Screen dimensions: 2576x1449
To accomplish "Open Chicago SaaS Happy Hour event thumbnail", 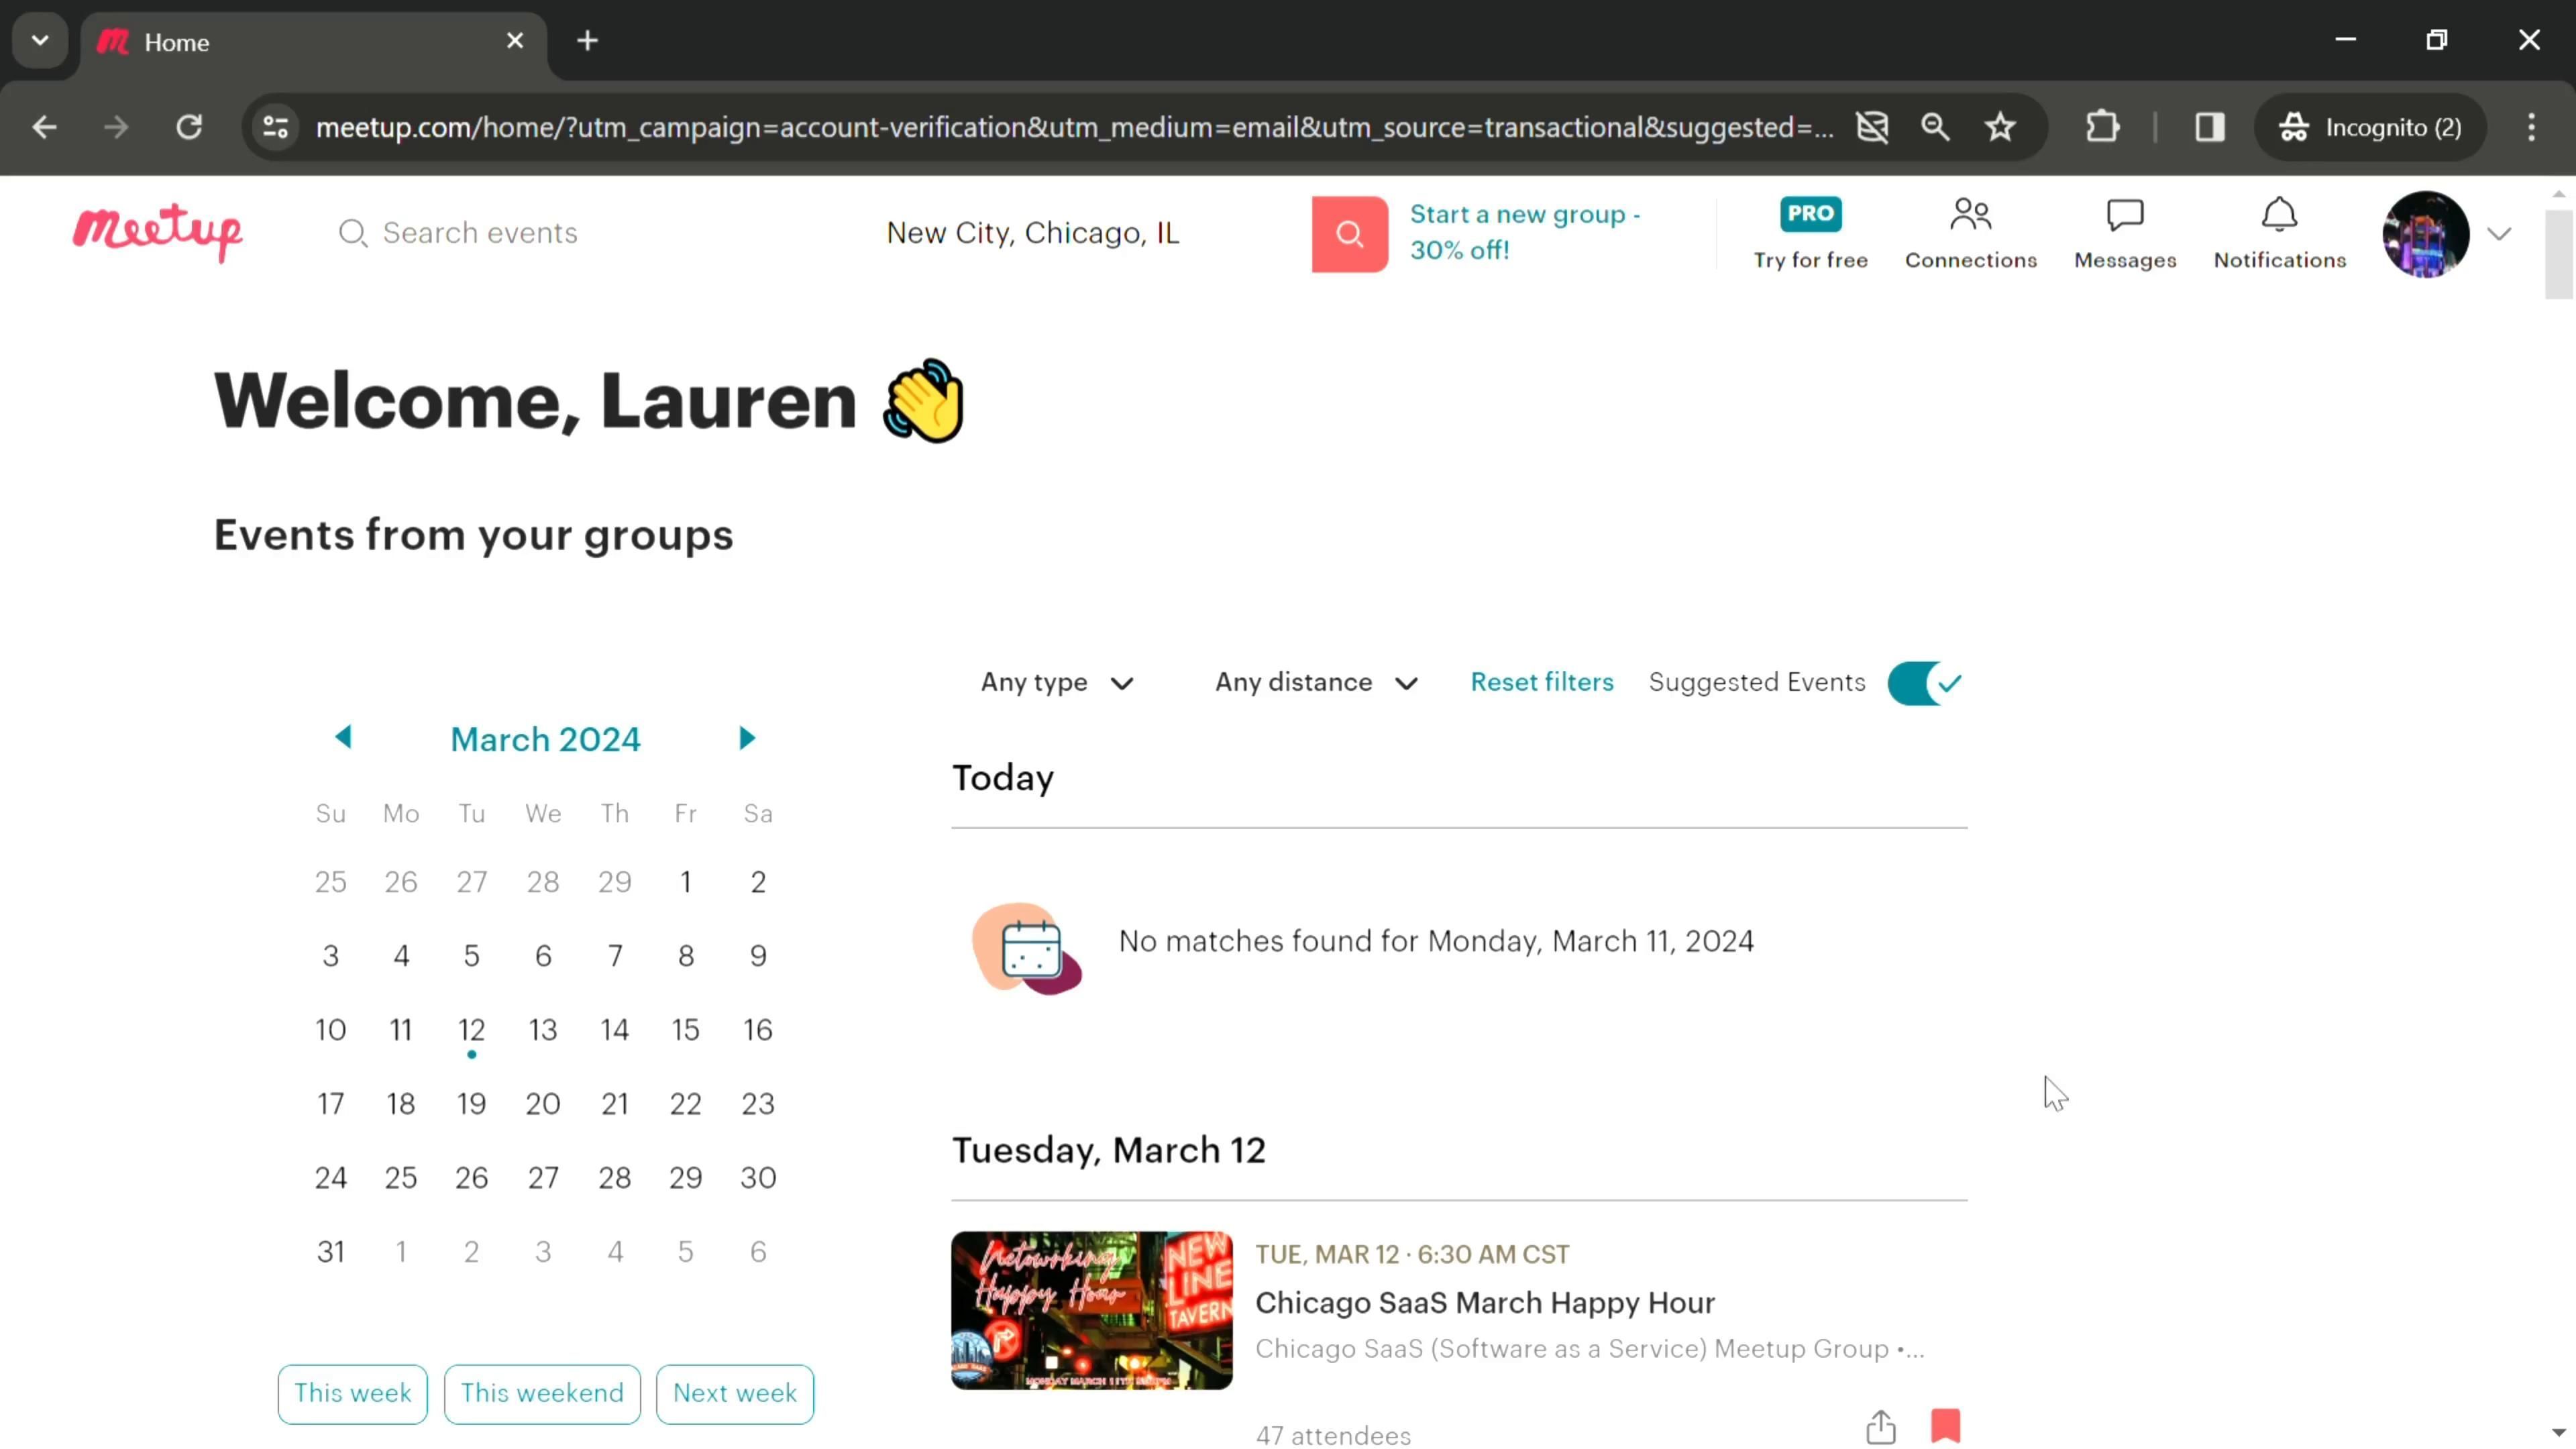I will 1091,1310.
